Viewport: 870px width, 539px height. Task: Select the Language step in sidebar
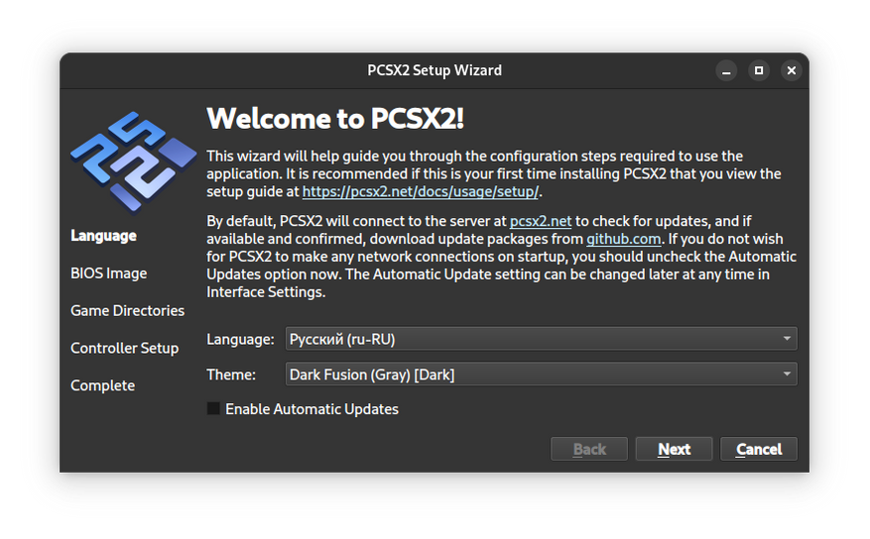tap(104, 236)
